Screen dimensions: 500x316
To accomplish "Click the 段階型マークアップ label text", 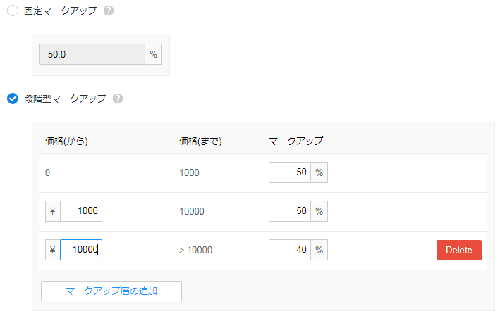I will [65, 99].
